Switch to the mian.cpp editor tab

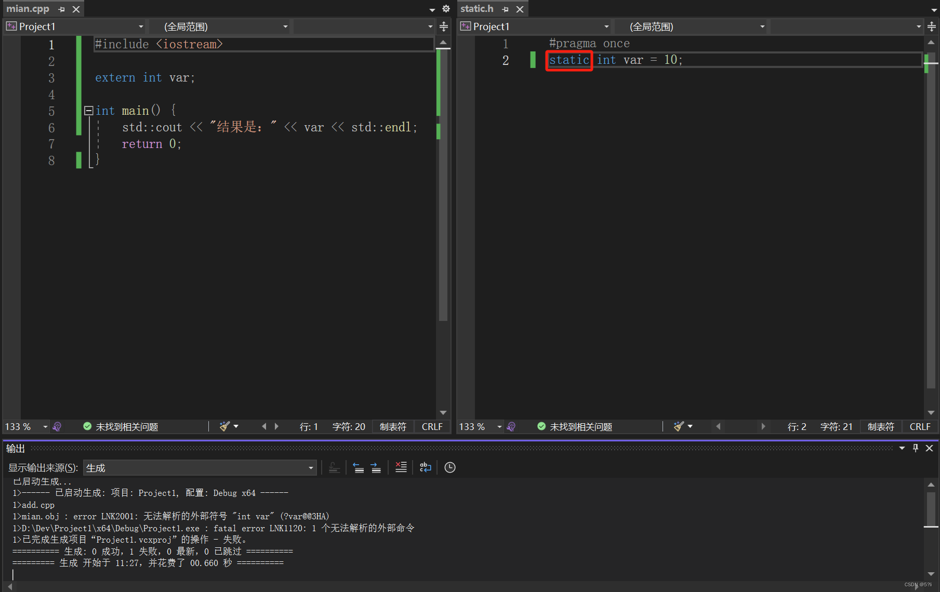(x=28, y=9)
